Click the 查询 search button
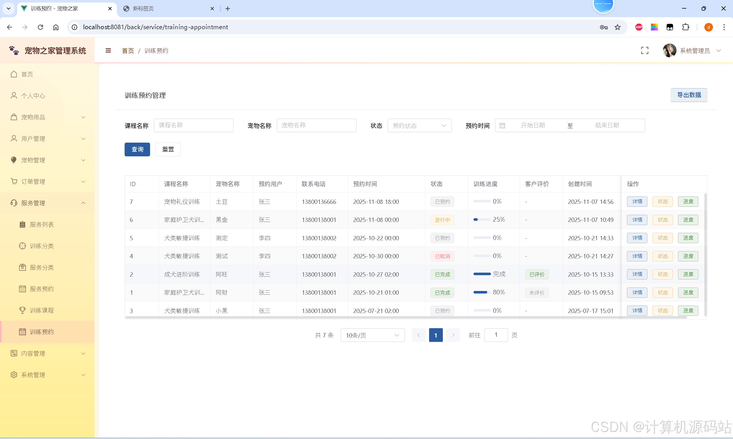The width and height of the screenshot is (733, 439). (137, 149)
